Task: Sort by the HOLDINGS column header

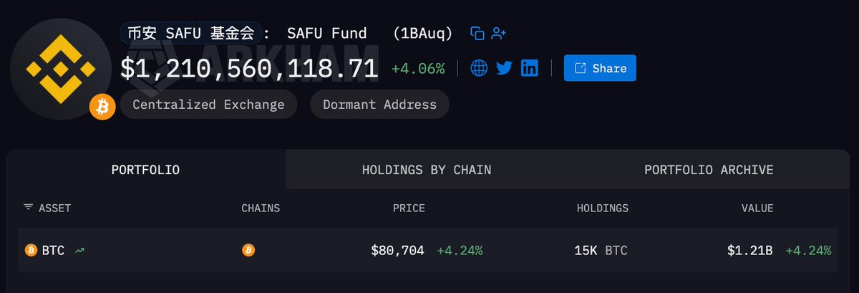Action: [x=603, y=208]
